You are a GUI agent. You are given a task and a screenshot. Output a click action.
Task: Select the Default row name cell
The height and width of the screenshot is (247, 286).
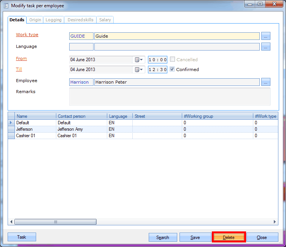point(35,123)
